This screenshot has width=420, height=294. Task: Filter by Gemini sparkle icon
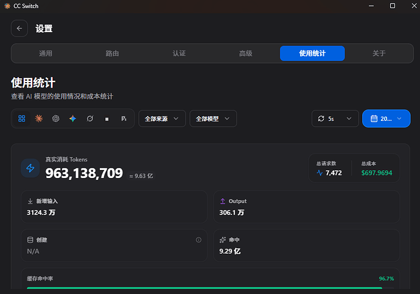[72, 118]
